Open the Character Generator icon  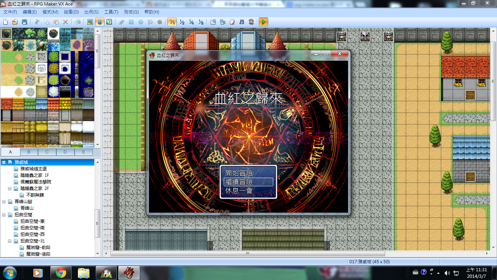[x=251, y=22]
